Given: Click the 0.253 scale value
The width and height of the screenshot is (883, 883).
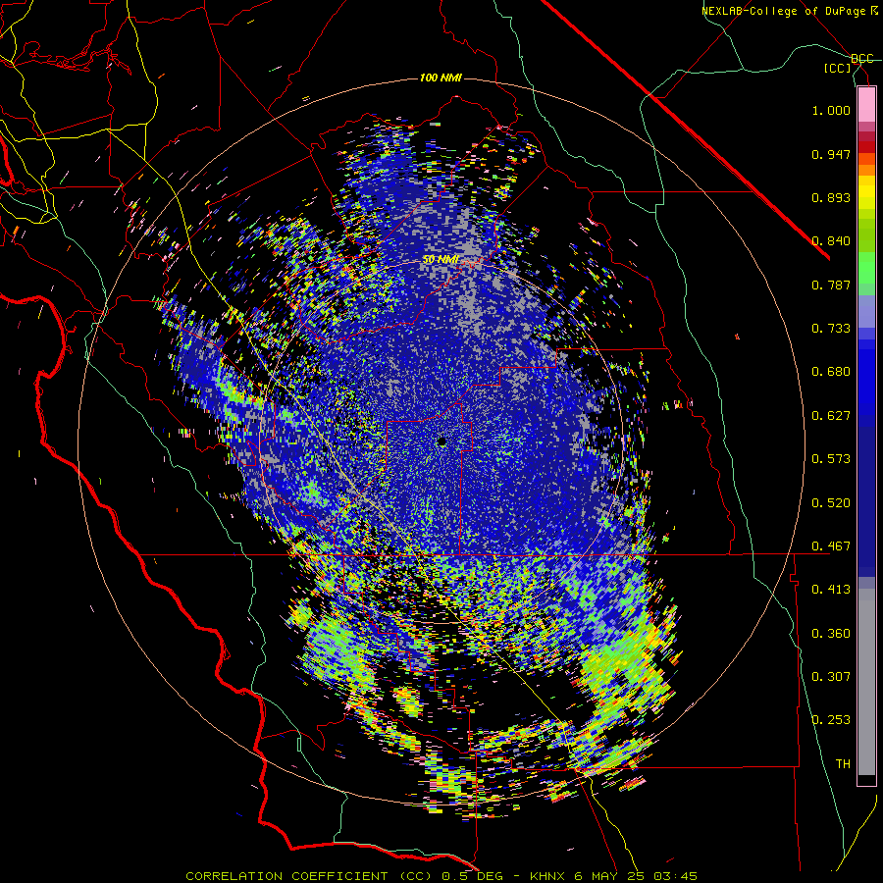Looking at the screenshot, I should click(831, 720).
